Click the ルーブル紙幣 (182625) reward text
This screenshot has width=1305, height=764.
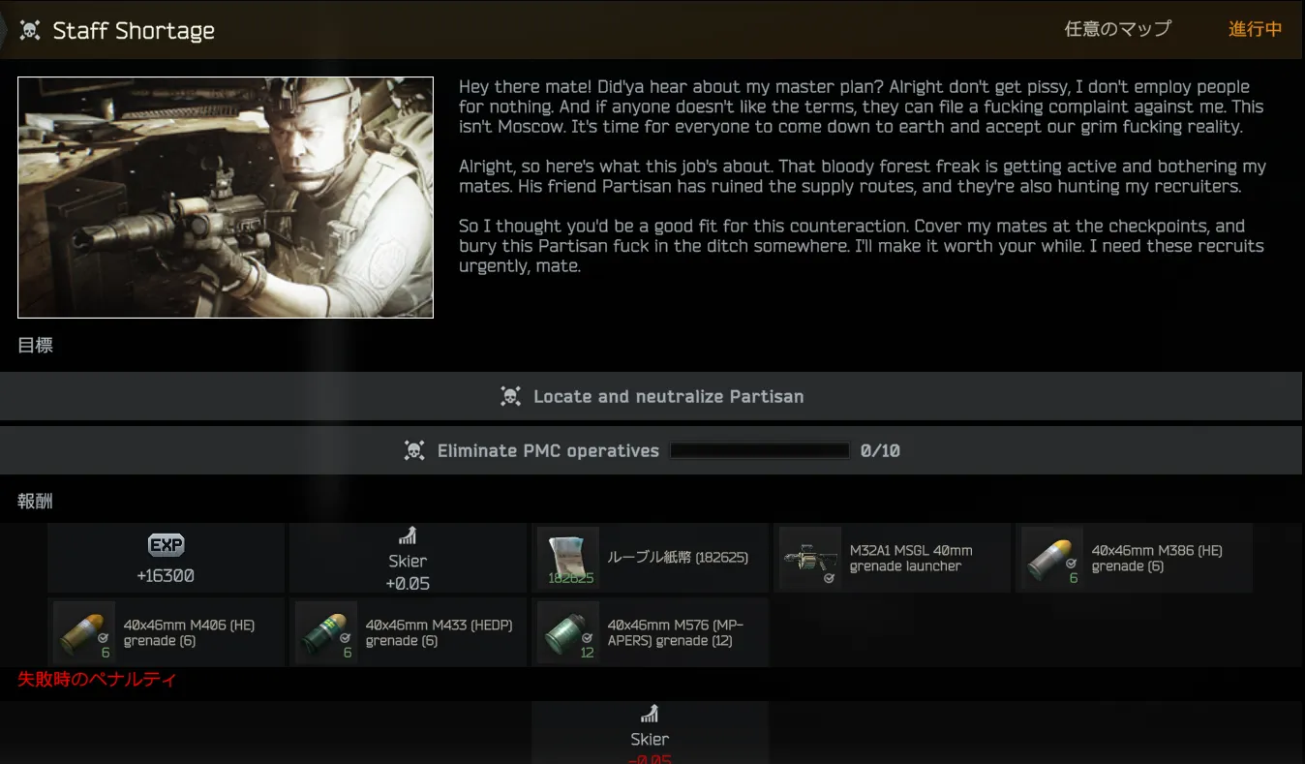tap(677, 558)
